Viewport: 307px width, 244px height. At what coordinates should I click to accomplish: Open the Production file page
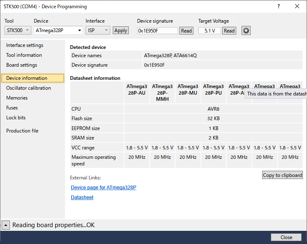tap(22, 131)
